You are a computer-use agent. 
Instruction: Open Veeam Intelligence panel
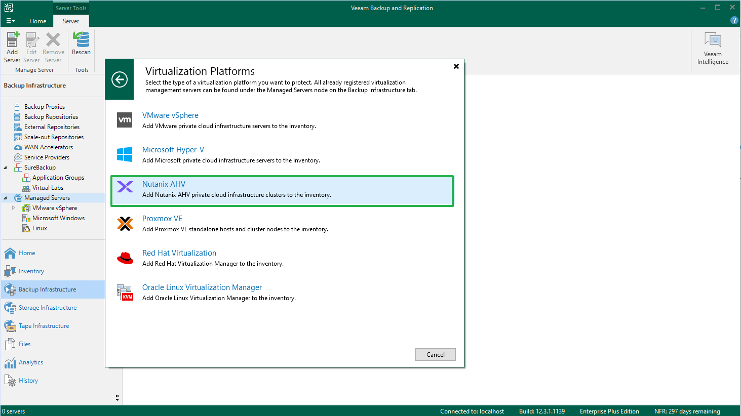pyautogui.click(x=713, y=48)
